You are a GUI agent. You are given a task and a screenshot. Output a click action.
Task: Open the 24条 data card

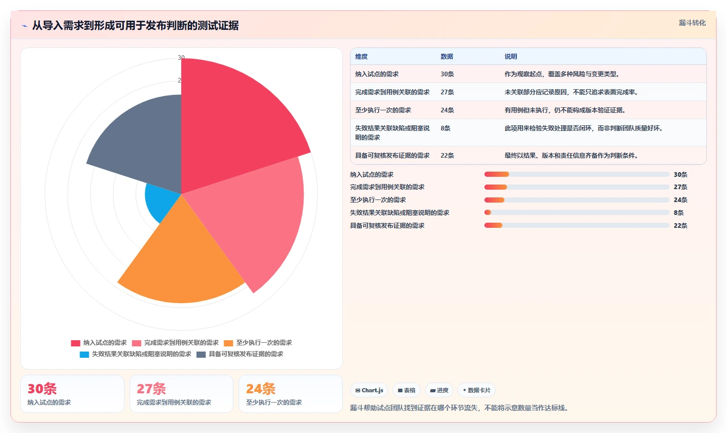click(291, 394)
